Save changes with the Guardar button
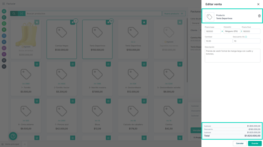The width and height of the screenshot is (263, 147). 255,144
